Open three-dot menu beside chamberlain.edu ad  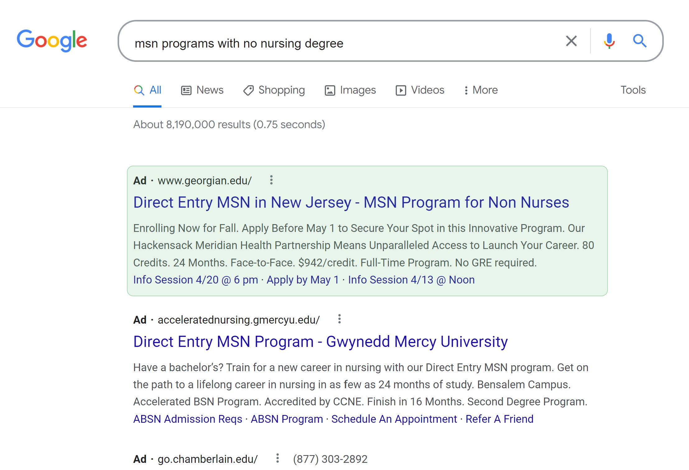(x=277, y=458)
